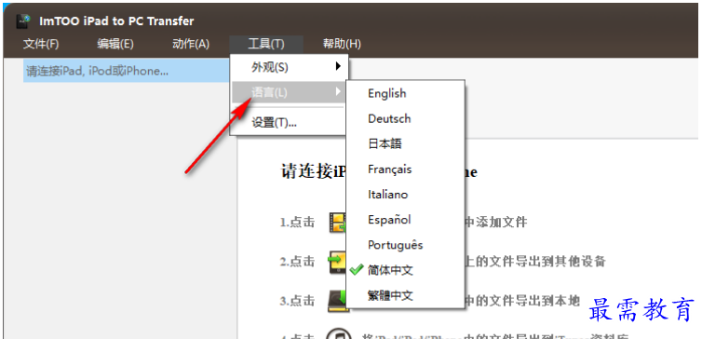Screen dimensions: 702x339
Task: Keep 简体中文 selected as the language
Action: click(406, 270)
